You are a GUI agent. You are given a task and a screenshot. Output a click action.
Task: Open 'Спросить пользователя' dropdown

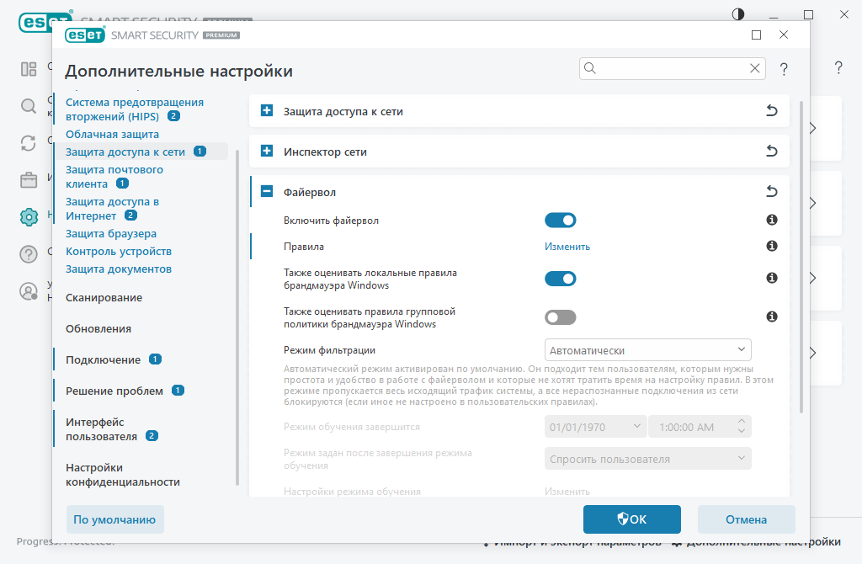coord(647,459)
